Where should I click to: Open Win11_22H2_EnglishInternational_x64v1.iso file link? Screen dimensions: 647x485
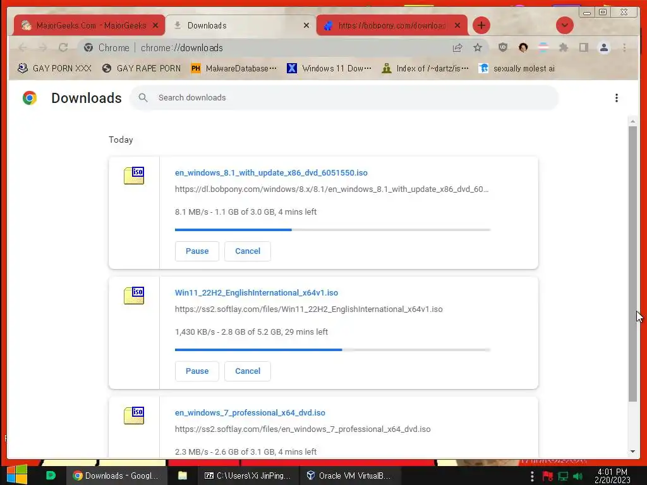[x=257, y=293]
